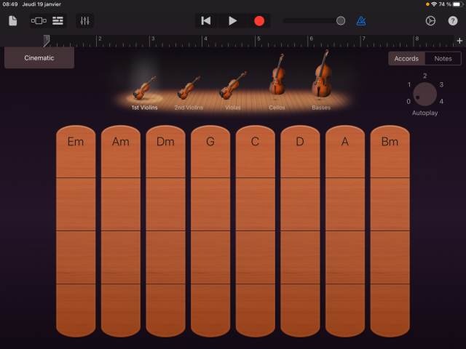Start recording with the red Record button

(x=259, y=20)
